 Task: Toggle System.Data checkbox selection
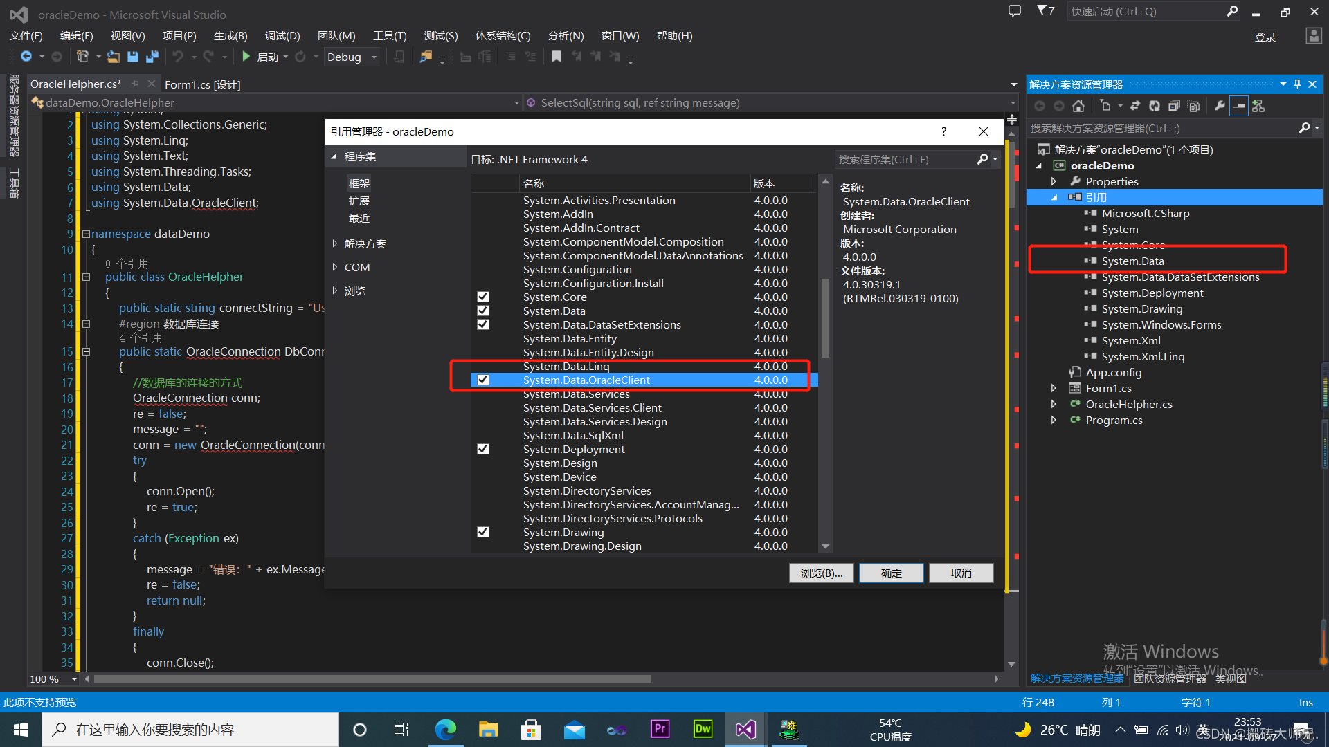pos(481,310)
